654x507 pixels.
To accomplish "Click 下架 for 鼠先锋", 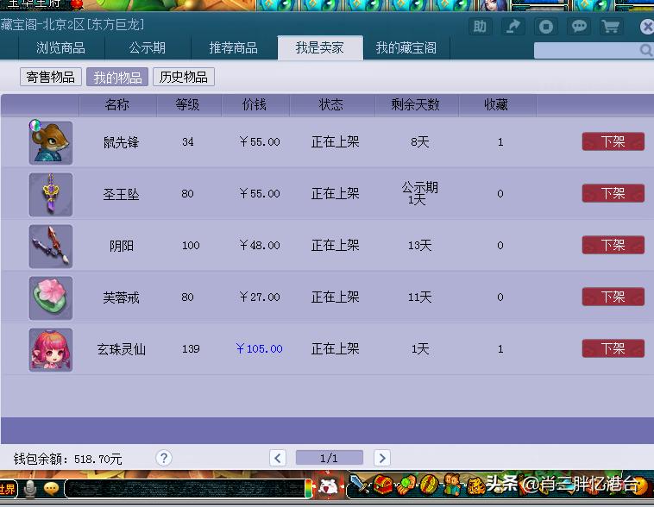I will point(613,141).
